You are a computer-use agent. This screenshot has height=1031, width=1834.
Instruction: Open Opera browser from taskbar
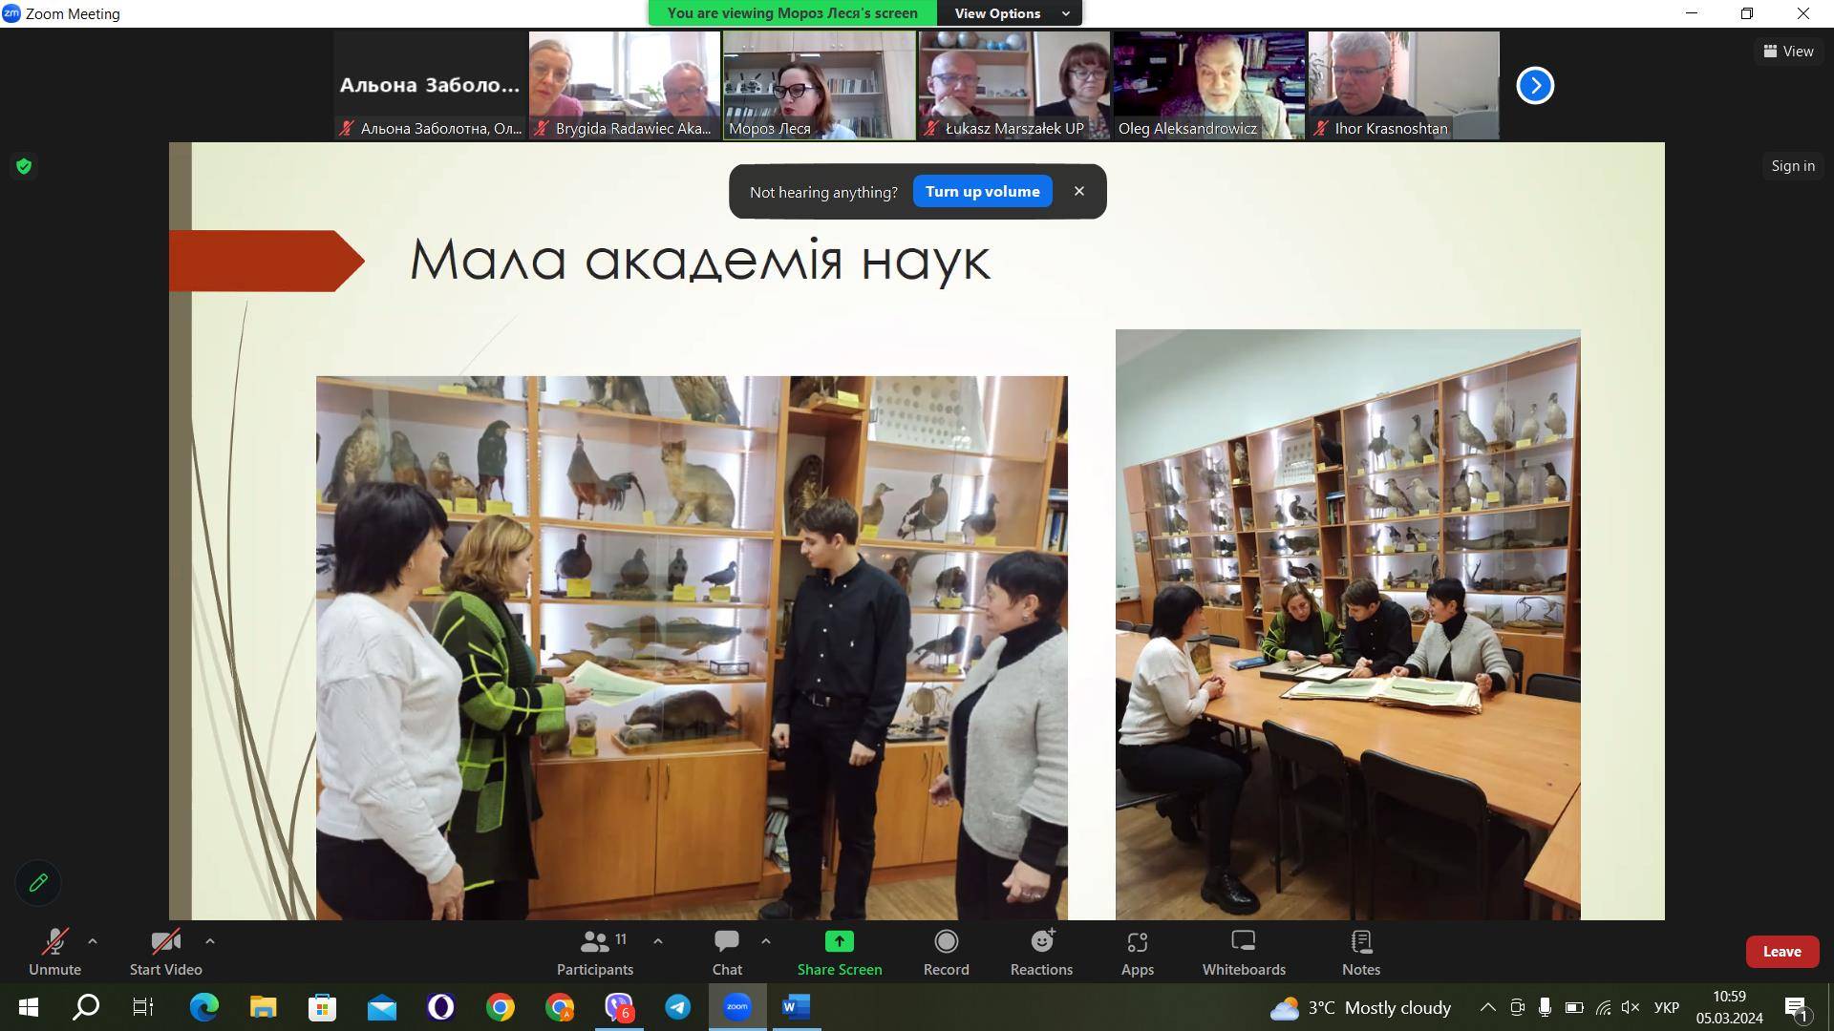tap(440, 1007)
